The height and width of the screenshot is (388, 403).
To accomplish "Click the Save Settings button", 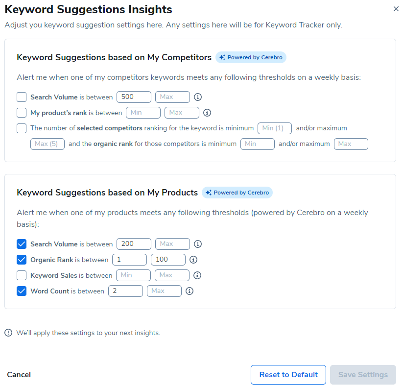I will point(363,375).
